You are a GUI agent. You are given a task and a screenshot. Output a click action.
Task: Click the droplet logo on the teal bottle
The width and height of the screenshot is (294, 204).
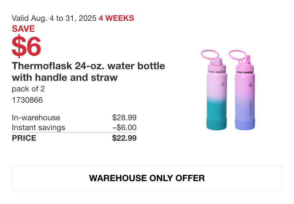click(223, 84)
